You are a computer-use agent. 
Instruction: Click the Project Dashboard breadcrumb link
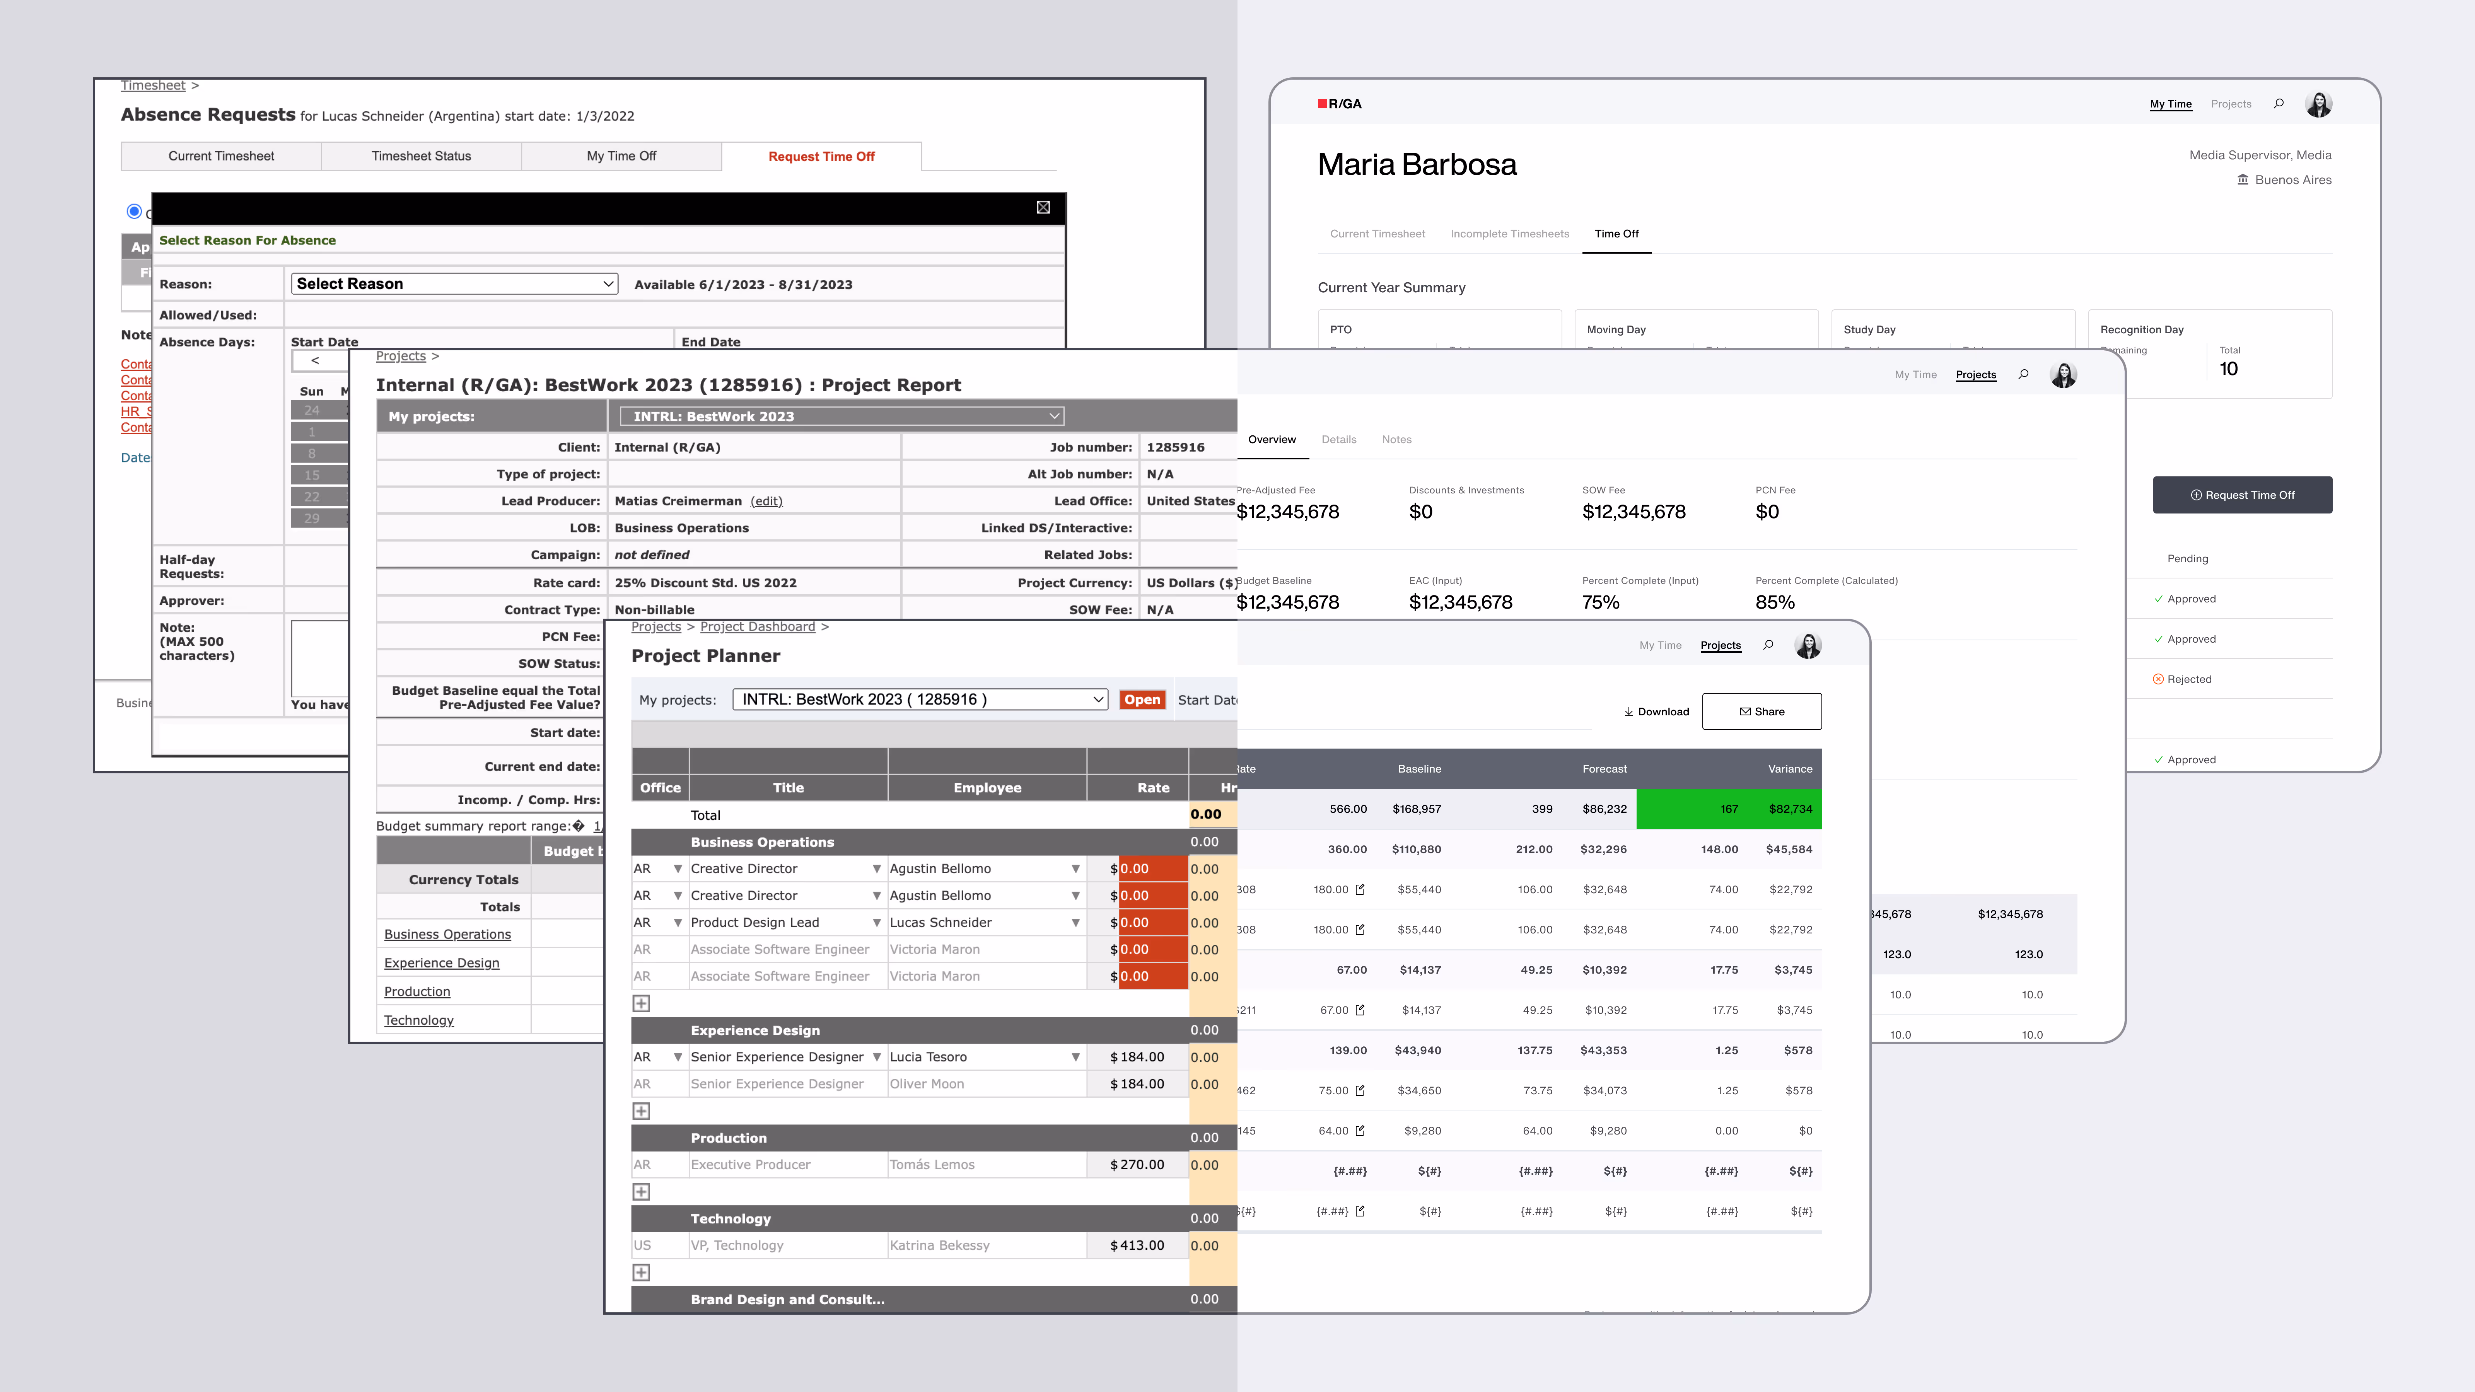coord(757,626)
